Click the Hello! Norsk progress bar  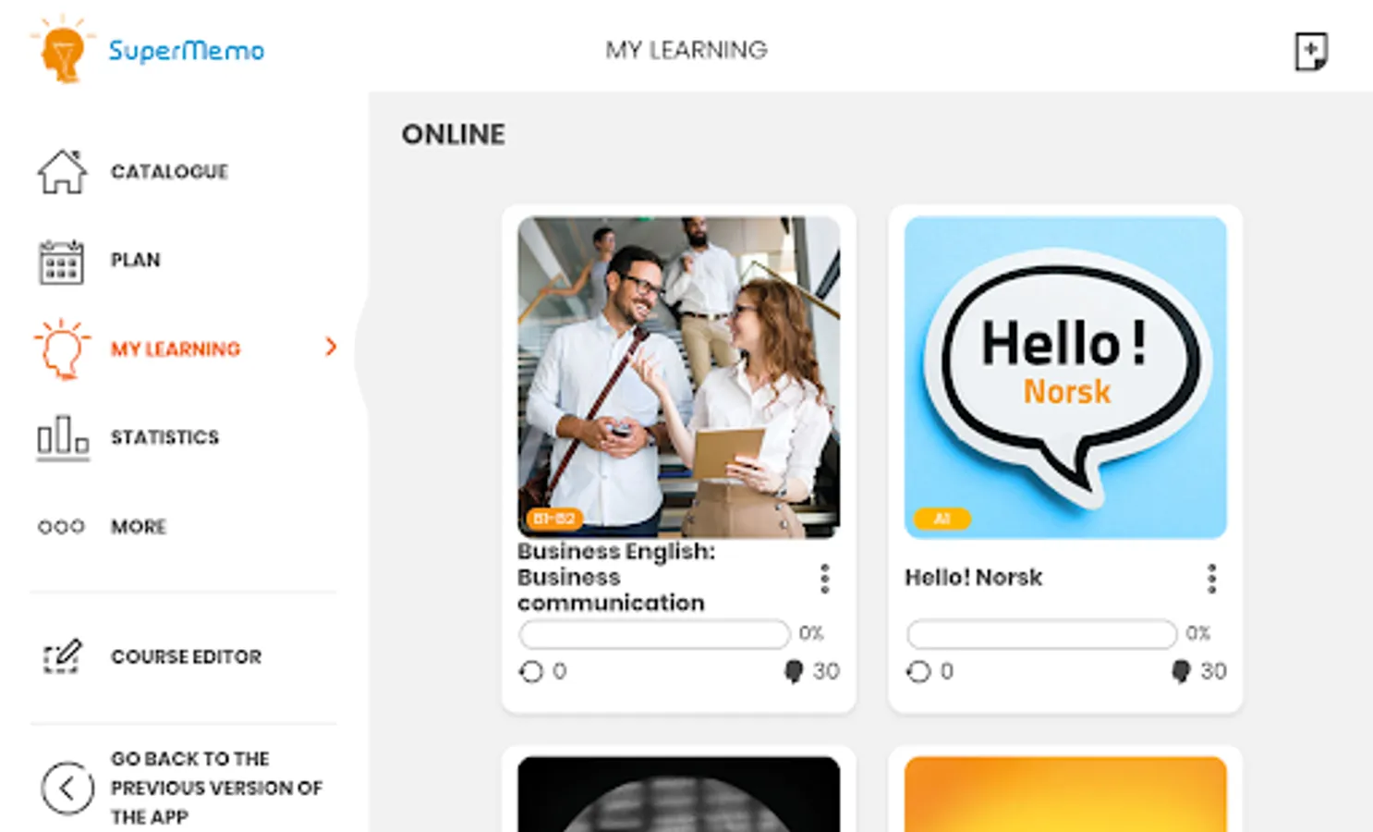coord(1041,634)
